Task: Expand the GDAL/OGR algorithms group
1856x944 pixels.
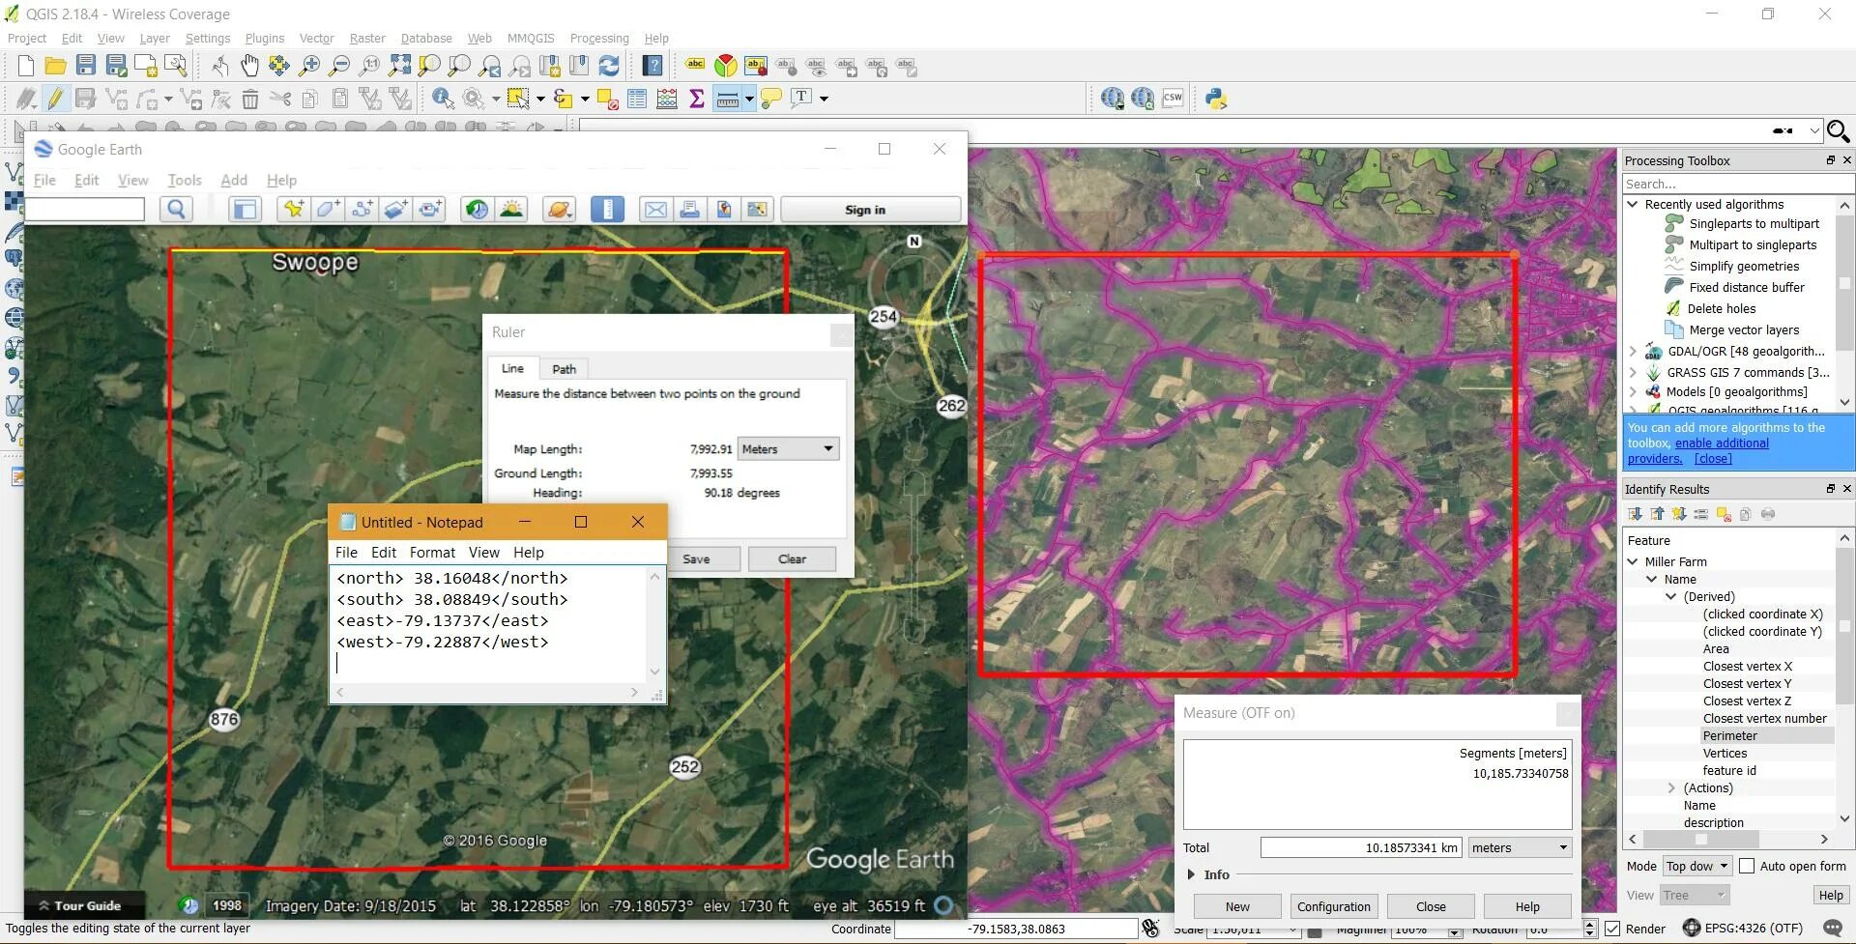Action: click(1633, 351)
